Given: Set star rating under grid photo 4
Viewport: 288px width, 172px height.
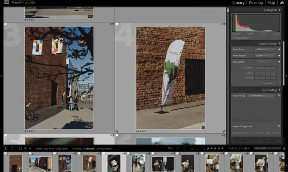Looking at the screenshot, I should 141,131.
